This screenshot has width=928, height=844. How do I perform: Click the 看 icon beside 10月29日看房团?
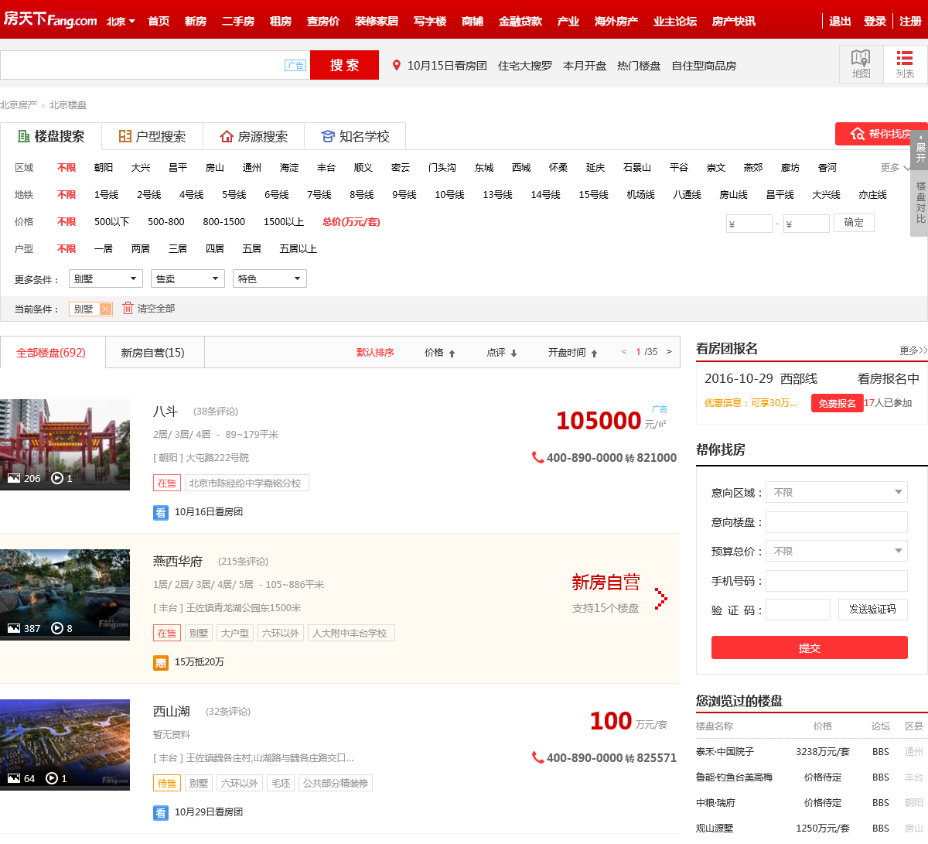click(160, 812)
